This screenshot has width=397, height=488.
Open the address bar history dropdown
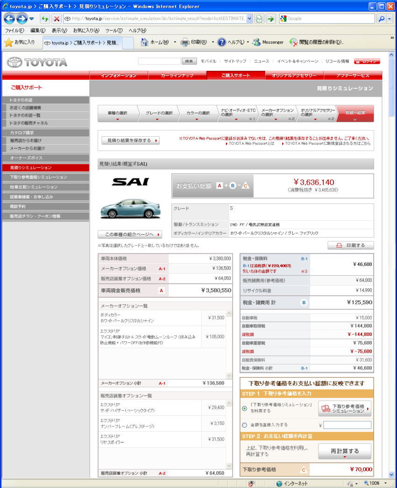tap(249, 19)
